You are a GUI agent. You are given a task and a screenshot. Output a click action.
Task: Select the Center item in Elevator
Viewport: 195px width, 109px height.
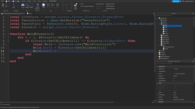pyautogui.click(x=167, y=34)
